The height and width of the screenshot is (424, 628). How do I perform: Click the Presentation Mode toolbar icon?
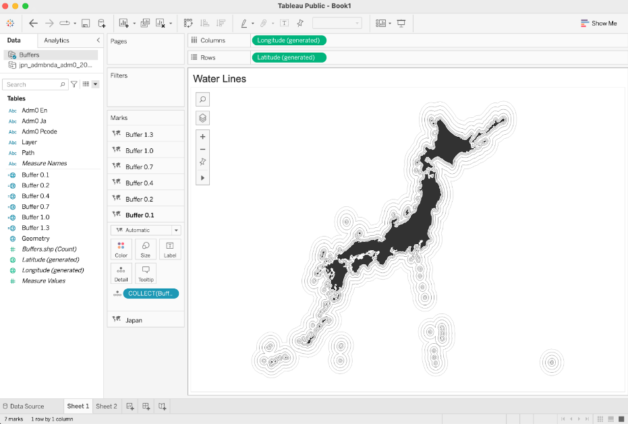click(401, 24)
